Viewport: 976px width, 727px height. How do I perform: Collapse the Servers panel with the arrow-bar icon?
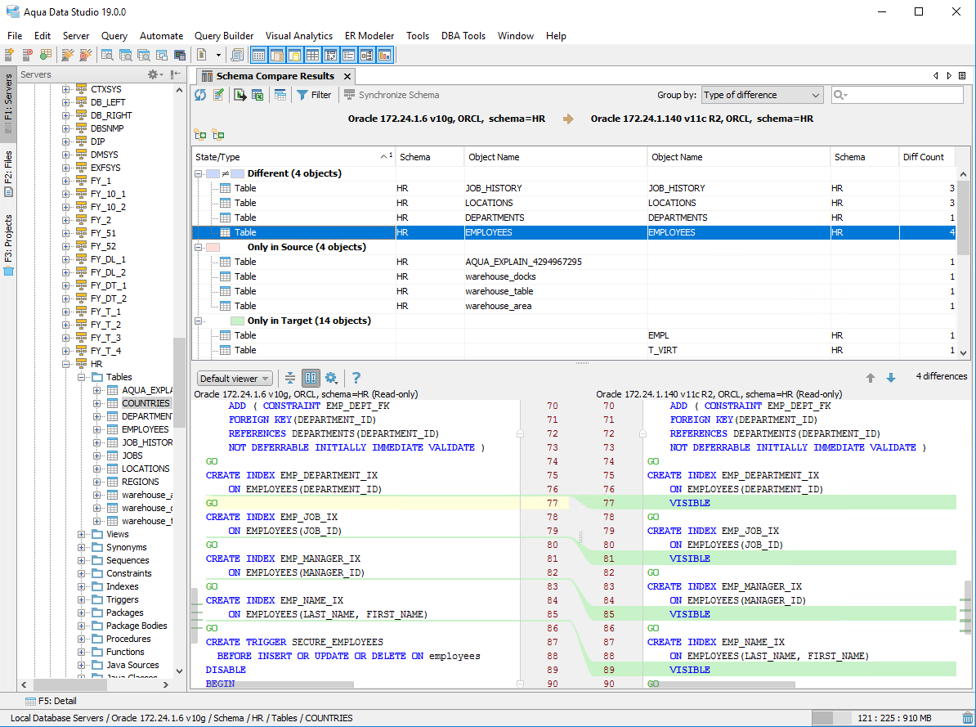tap(176, 74)
